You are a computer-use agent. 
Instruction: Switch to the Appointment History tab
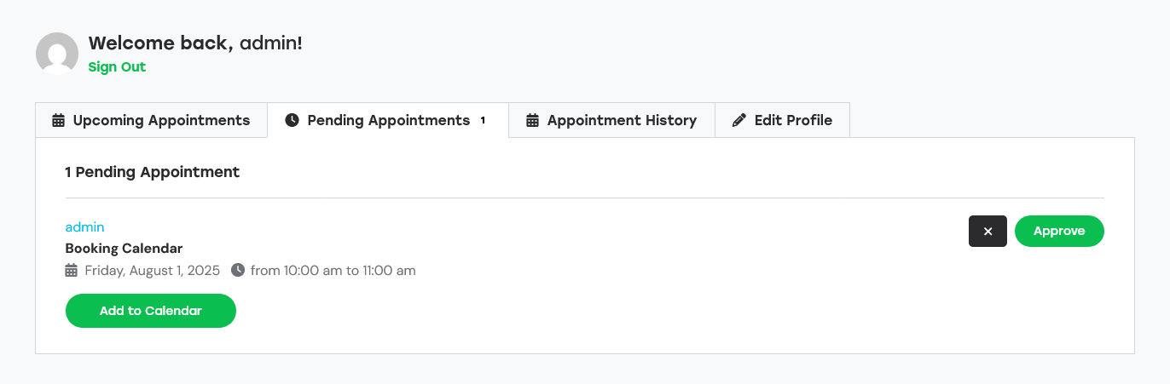tap(611, 120)
